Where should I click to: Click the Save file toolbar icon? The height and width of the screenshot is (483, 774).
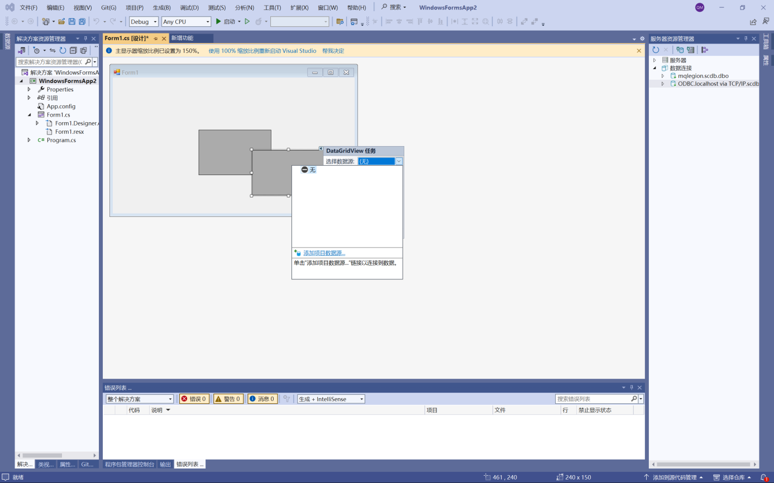coord(72,21)
